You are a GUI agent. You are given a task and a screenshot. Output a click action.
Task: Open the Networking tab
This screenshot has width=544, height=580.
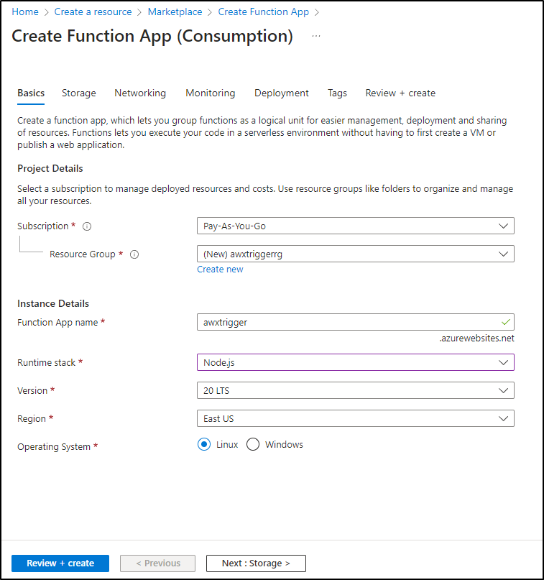pos(140,93)
